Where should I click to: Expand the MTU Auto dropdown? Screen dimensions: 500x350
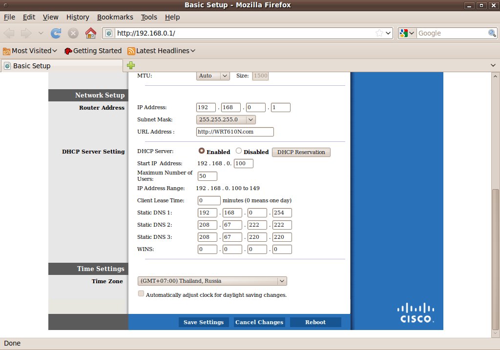213,76
